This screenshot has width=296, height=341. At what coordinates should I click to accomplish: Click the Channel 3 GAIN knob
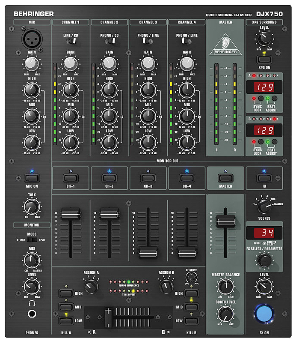pos(148,64)
